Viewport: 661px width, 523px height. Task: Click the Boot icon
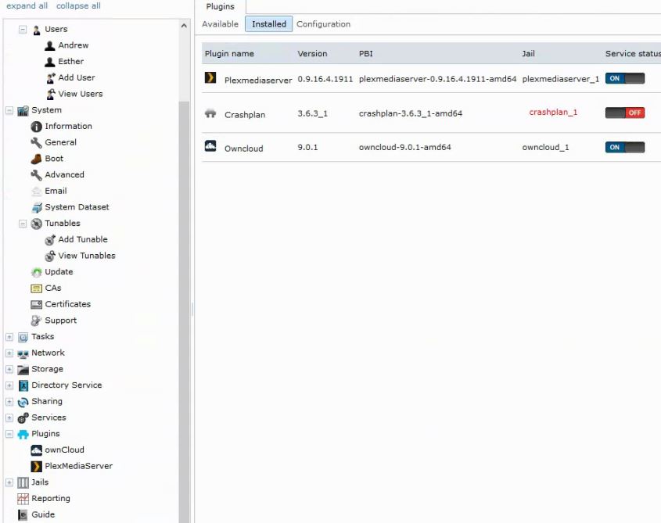37,159
